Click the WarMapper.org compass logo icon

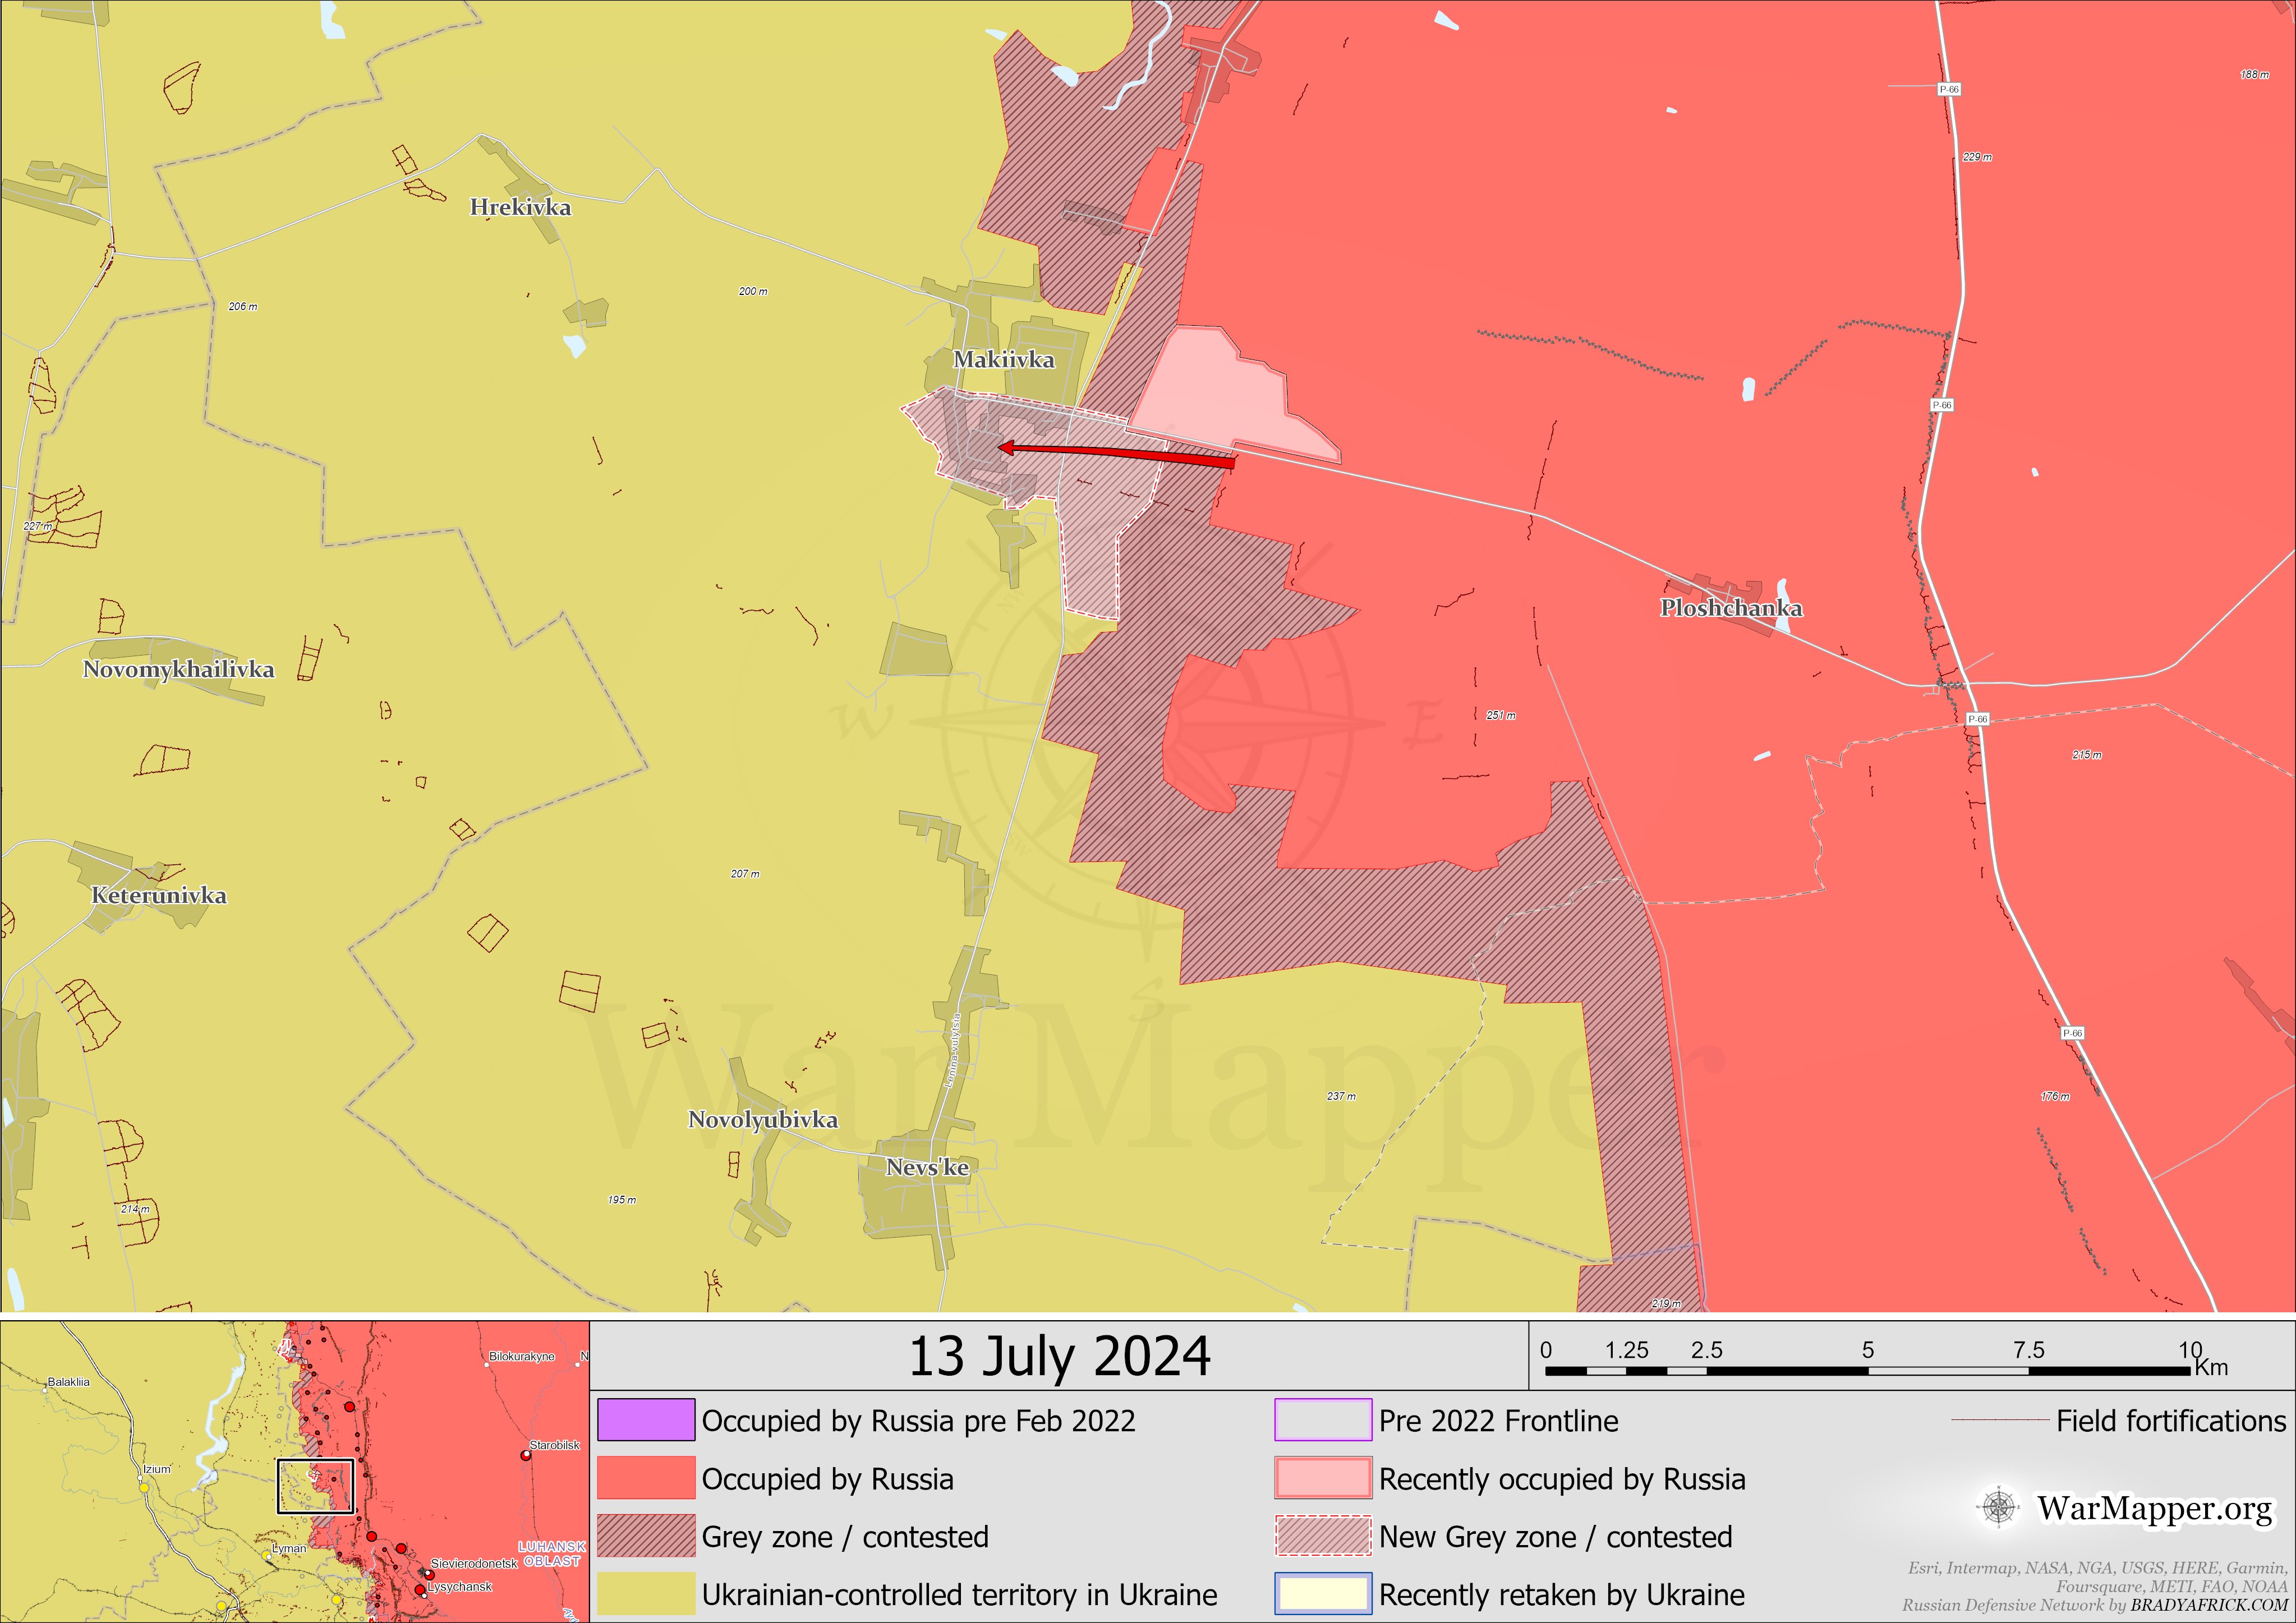(1998, 1507)
